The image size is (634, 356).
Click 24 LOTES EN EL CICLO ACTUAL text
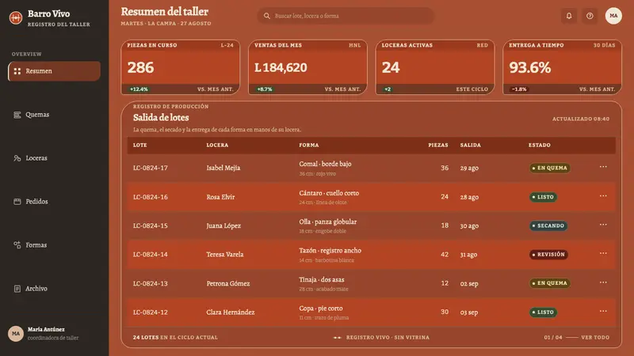point(175,338)
